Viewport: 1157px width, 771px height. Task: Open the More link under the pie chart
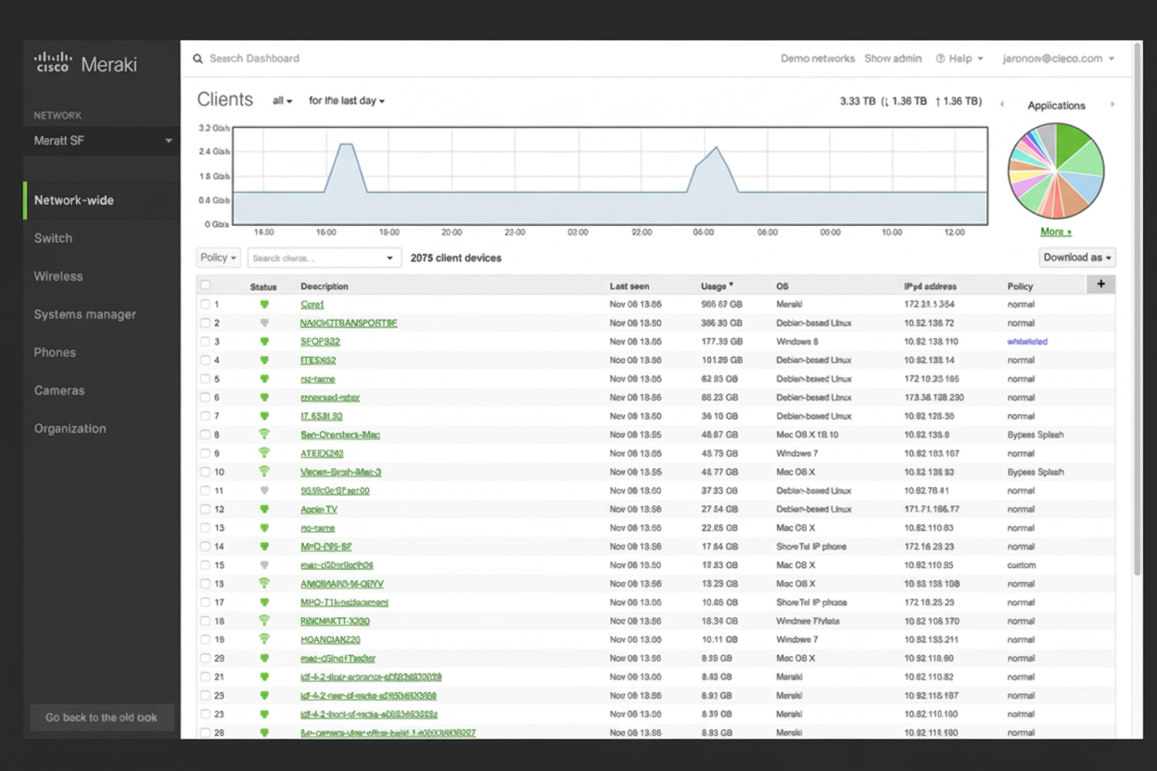pyautogui.click(x=1055, y=231)
